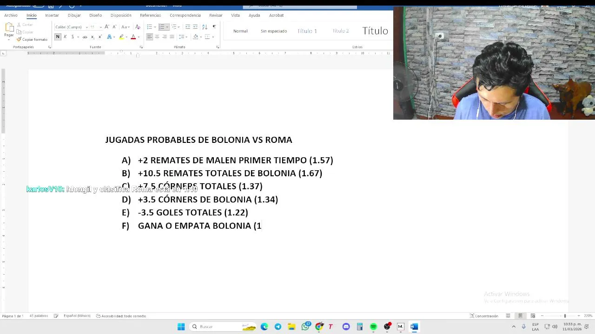Toggle underline S formatting
Image resolution: width=595 pixels, height=334 pixels.
(73, 37)
